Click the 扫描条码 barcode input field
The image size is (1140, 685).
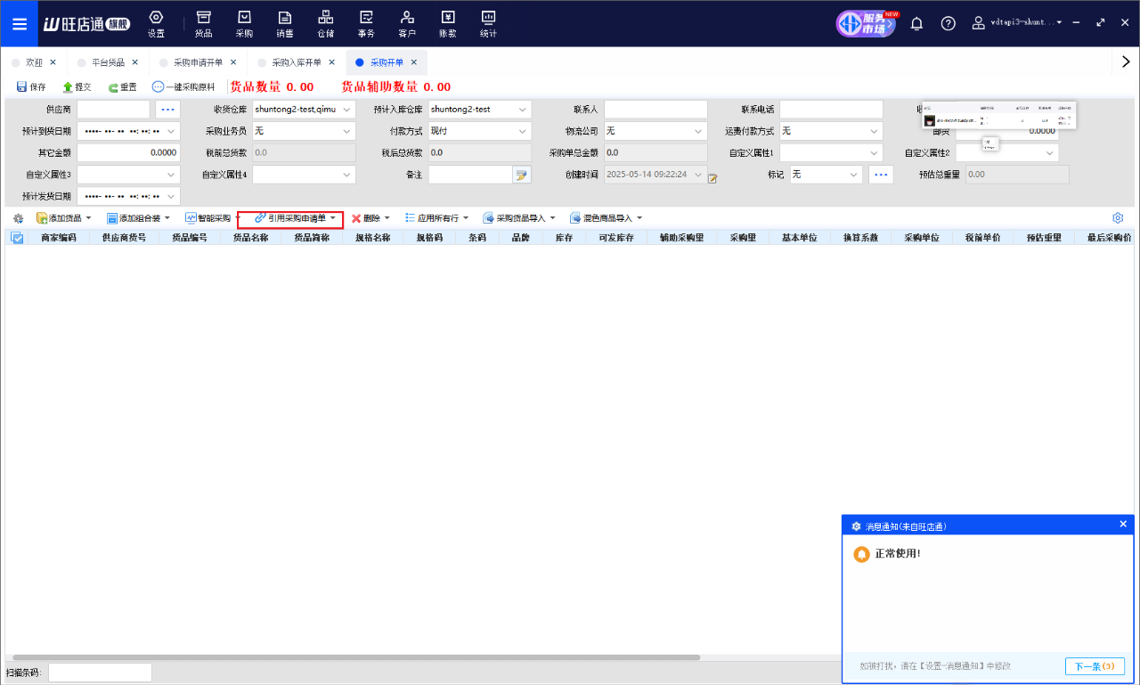click(x=100, y=673)
